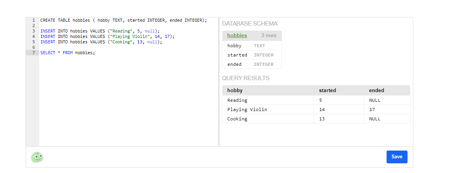This screenshot has width=468, height=173.
Task: Click the green blob avatar icon
Action: (x=37, y=157)
